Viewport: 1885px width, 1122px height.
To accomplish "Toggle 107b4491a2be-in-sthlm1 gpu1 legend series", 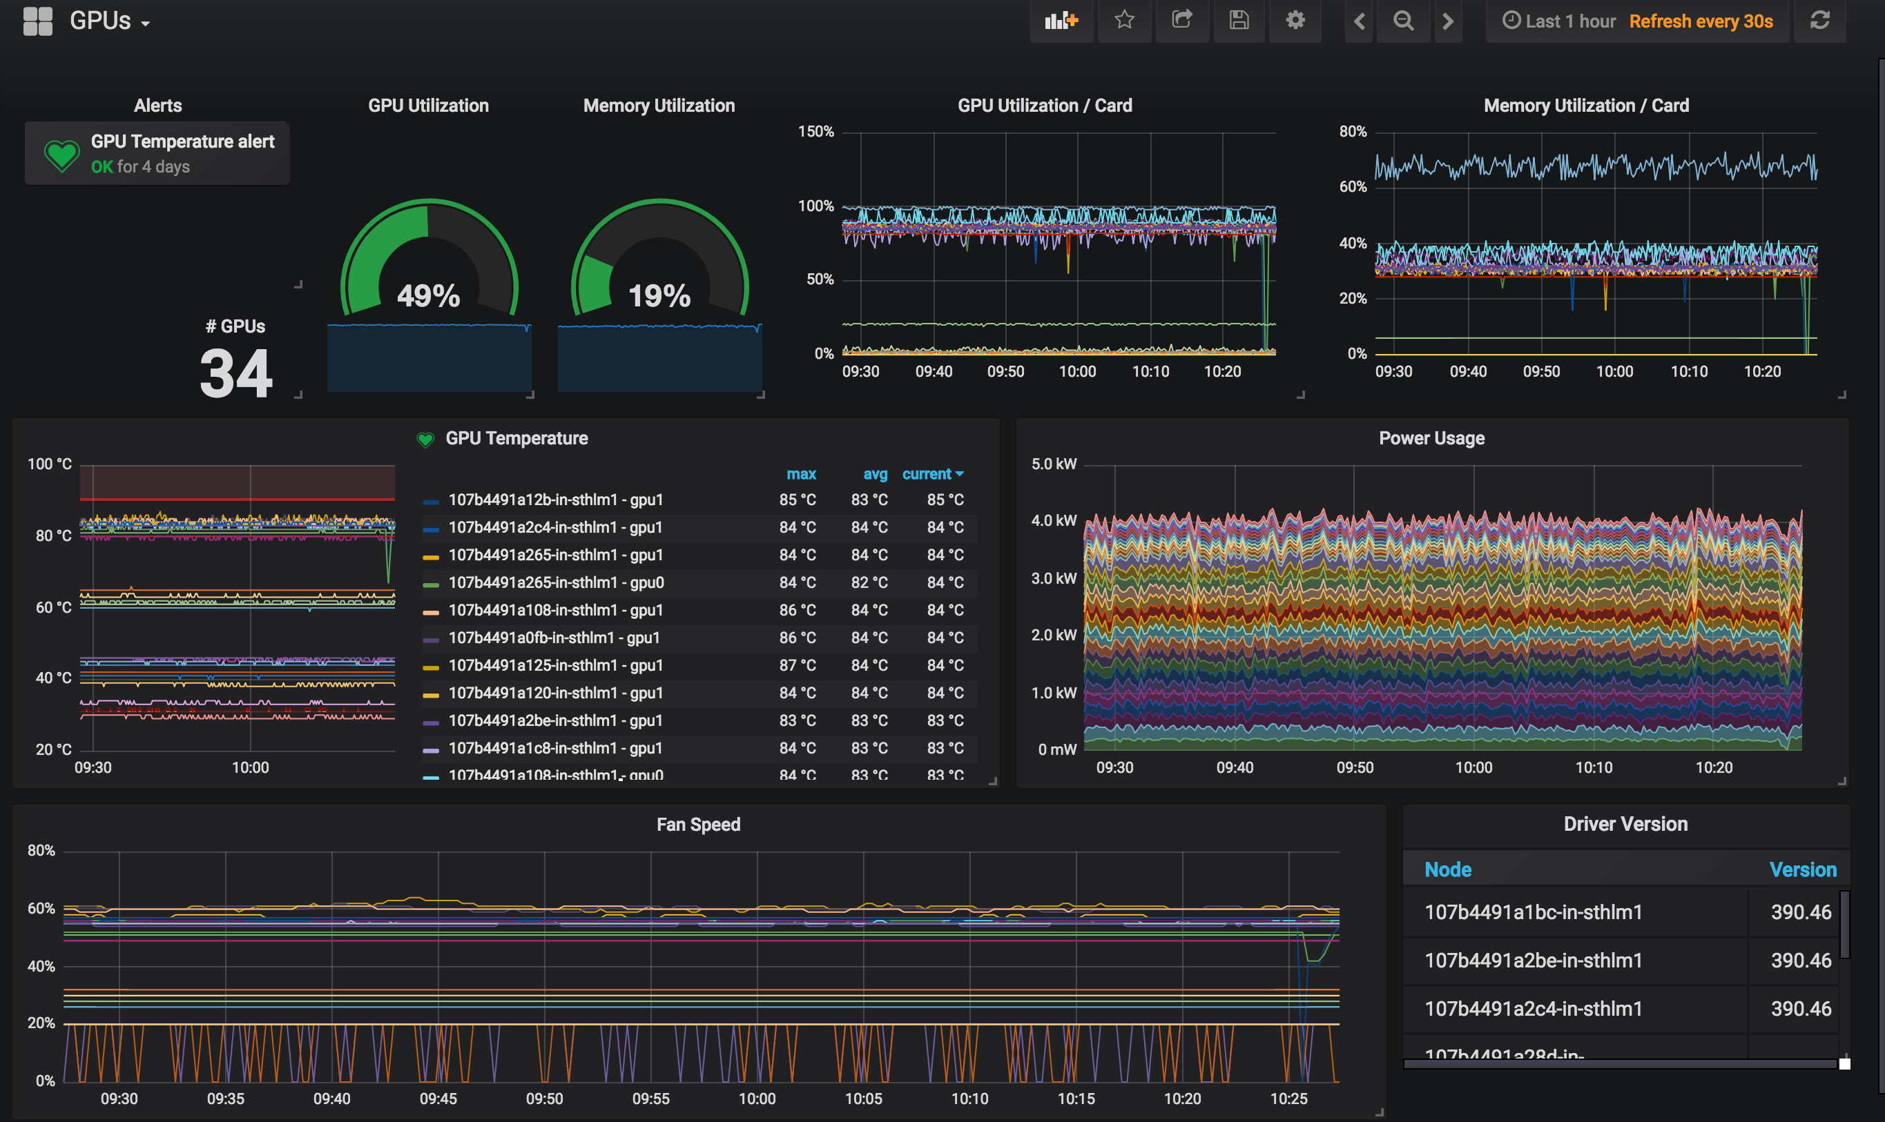I will (555, 720).
